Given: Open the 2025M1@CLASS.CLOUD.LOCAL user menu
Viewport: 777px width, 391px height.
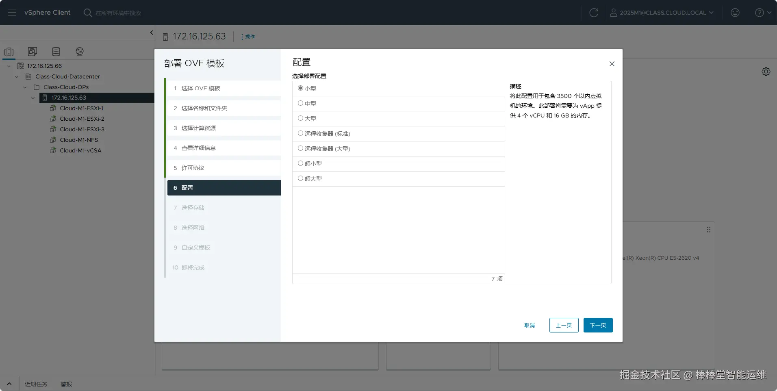Looking at the screenshot, I should click(x=662, y=13).
